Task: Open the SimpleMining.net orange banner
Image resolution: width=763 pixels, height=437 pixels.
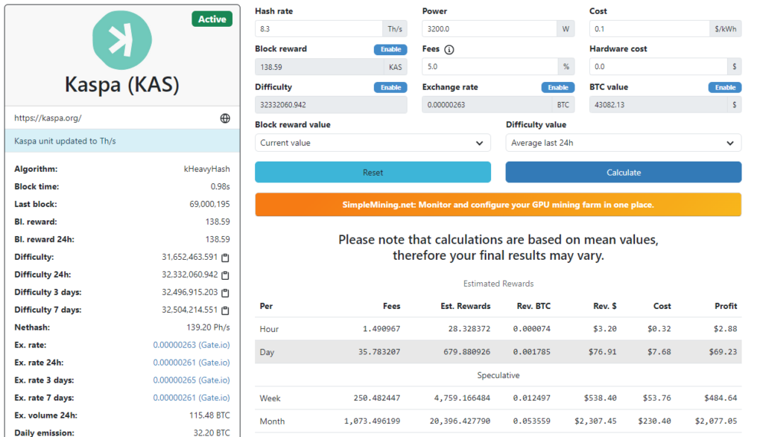Action: point(498,205)
